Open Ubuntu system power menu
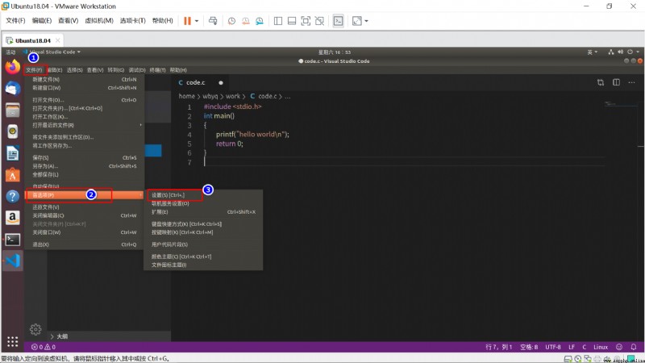 (x=632, y=52)
